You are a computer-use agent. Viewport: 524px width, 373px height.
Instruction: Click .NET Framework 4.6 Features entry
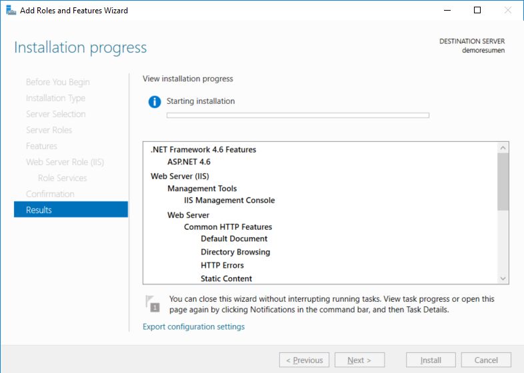pyautogui.click(x=203, y=150)
